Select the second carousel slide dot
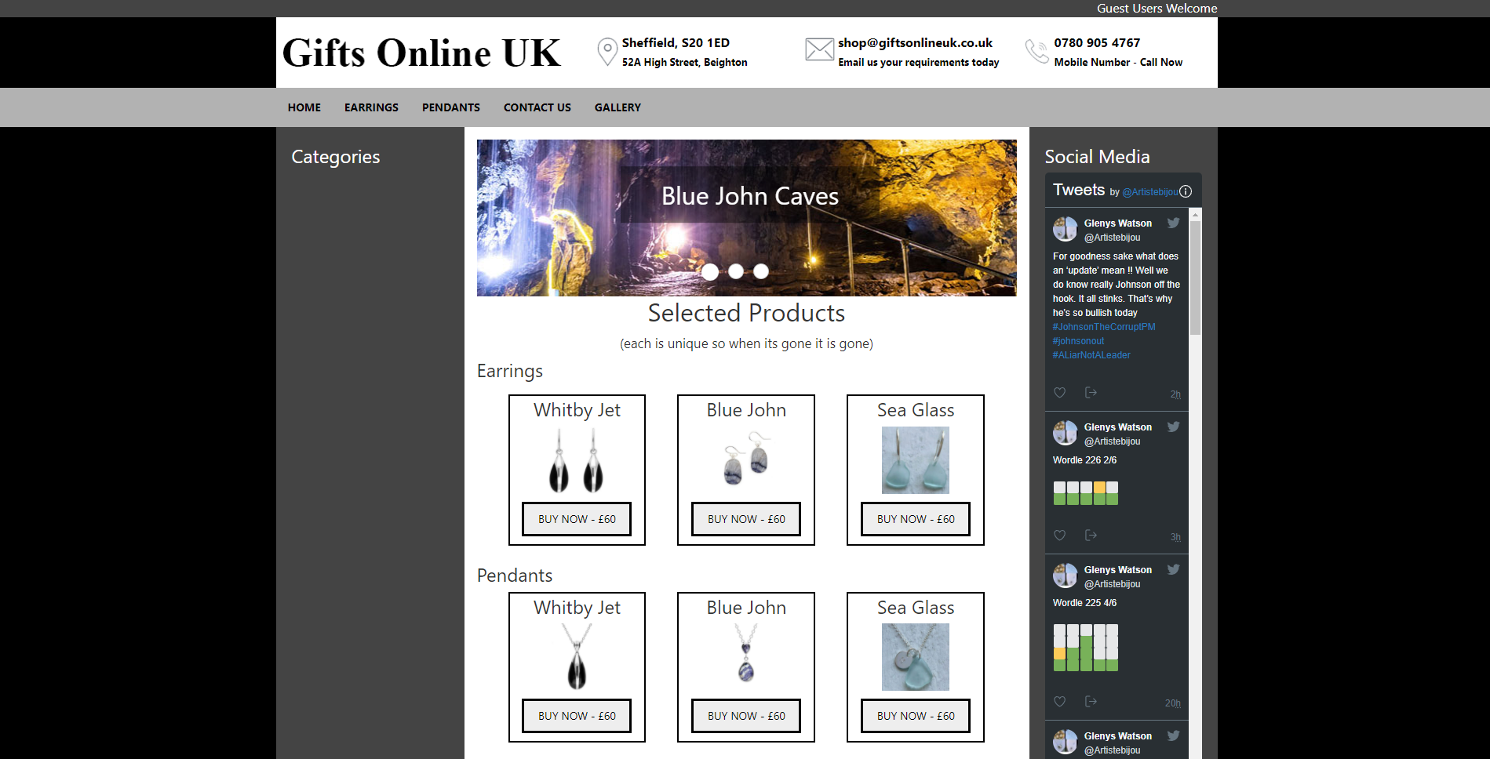Viewport: 1490px width, 759px height. pos(736,271)
